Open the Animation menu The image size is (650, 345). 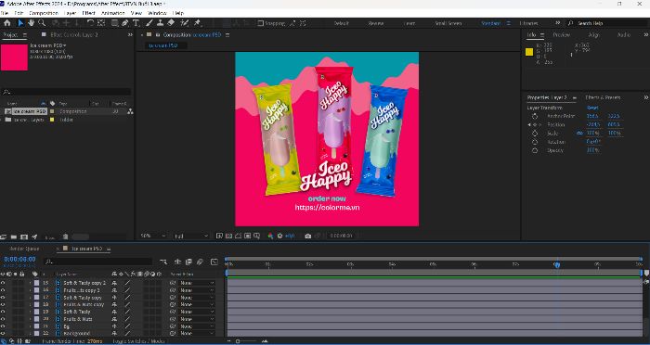112,13
